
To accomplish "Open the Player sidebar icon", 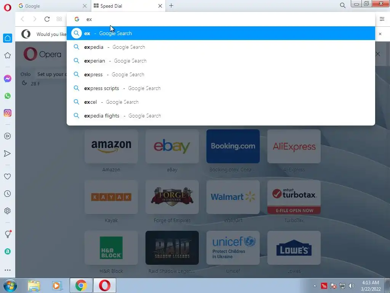I will (8, 136).
